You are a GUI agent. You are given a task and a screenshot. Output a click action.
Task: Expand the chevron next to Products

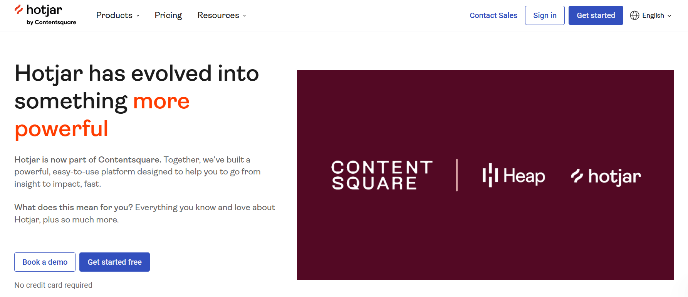point(138,16)
